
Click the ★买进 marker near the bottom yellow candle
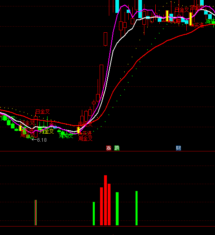86,133
